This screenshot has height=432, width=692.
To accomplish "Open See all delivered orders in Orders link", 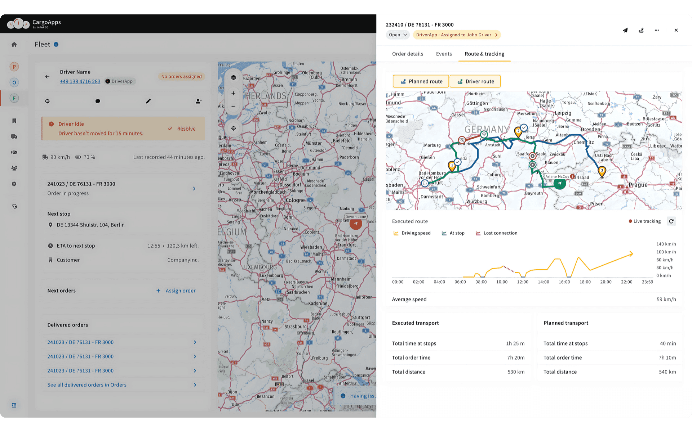I will click(86, 384).
